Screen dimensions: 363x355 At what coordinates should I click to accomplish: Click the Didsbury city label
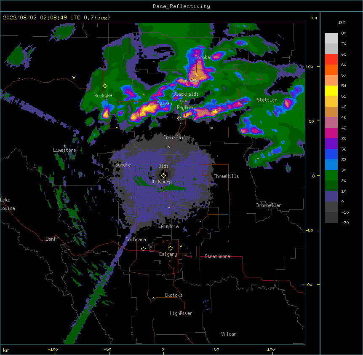coord(162,182)
